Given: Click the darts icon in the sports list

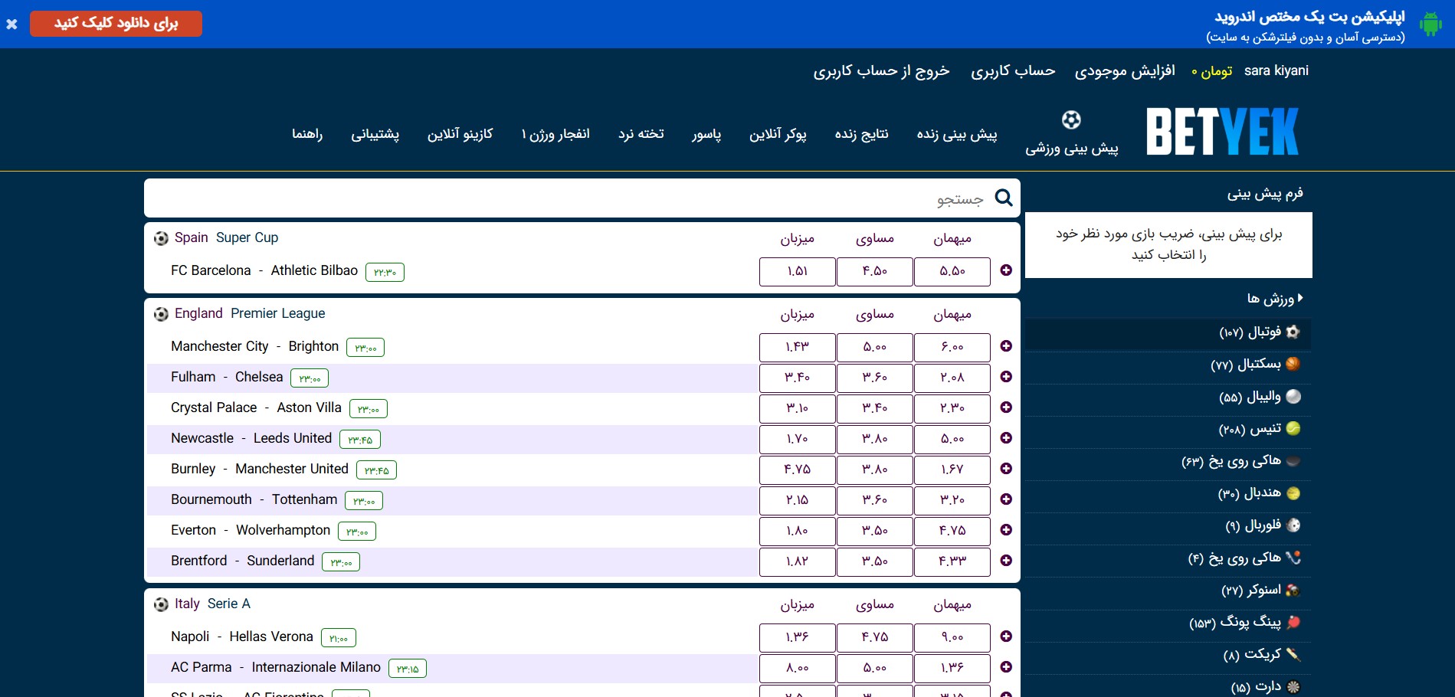Looking at the screenshot, I should [x=1293, y=686].
